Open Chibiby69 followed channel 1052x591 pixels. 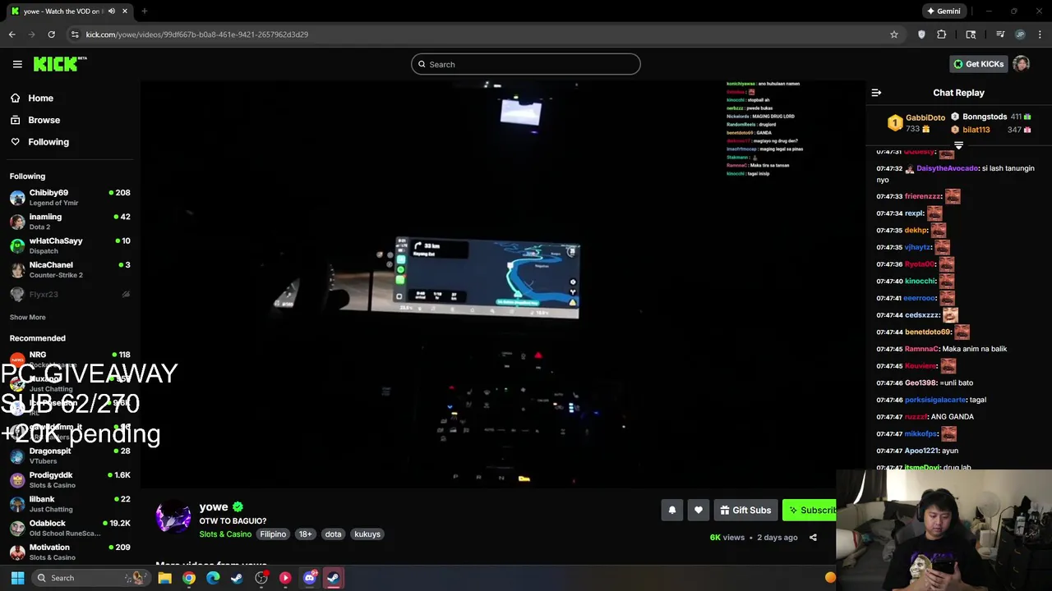click(70, 198)
